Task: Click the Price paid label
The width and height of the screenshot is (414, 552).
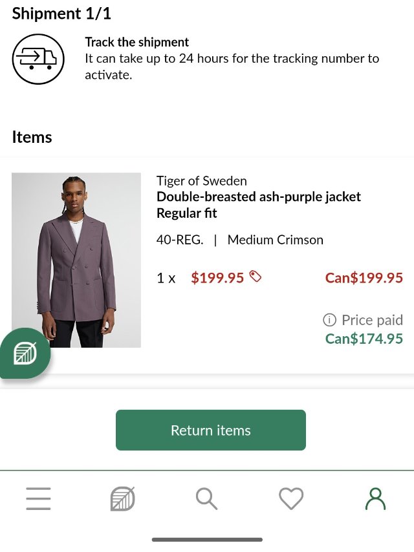Action: [x=372, y=320]
